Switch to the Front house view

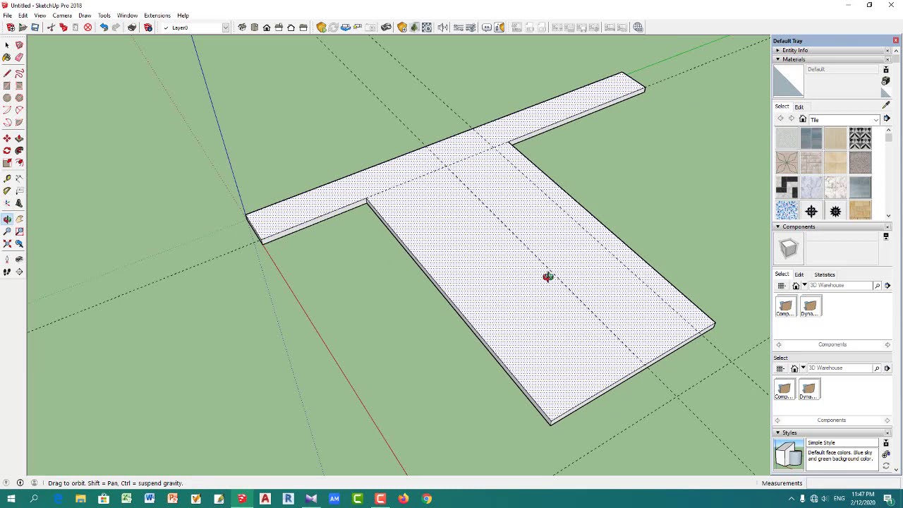coord(267,28)
